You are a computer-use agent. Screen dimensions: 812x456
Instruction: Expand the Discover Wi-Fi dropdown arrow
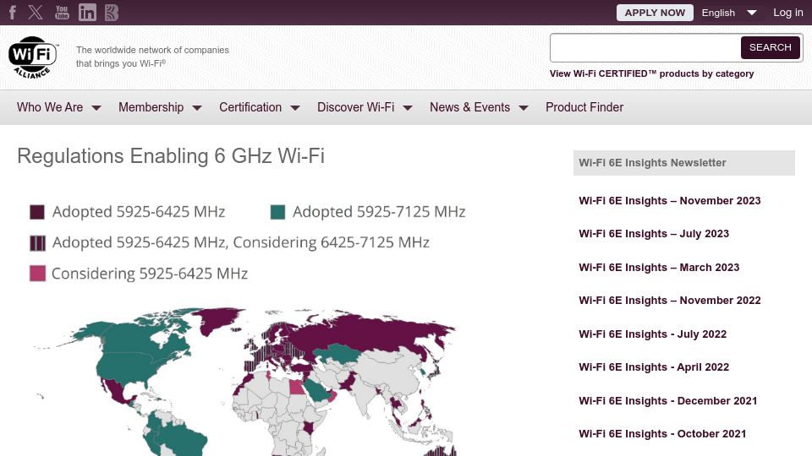(408, 108)
